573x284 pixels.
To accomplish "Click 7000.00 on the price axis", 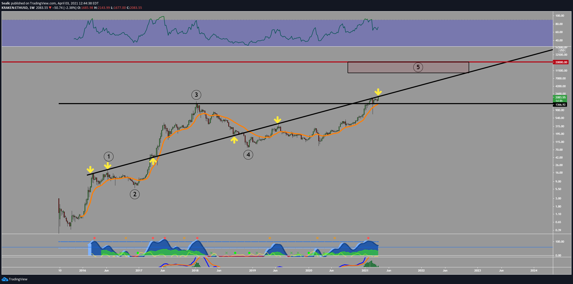I will (560, 78).
